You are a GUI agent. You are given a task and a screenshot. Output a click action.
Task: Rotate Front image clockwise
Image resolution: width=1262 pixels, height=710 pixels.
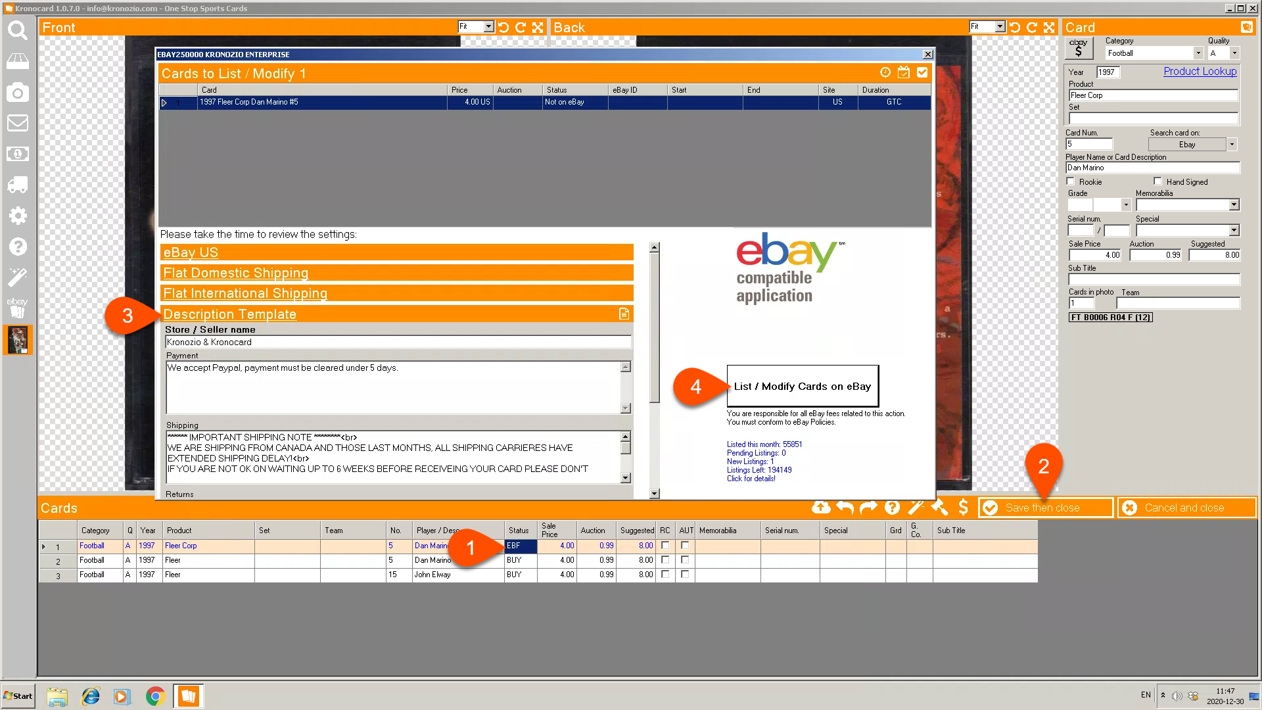[521, 28]
